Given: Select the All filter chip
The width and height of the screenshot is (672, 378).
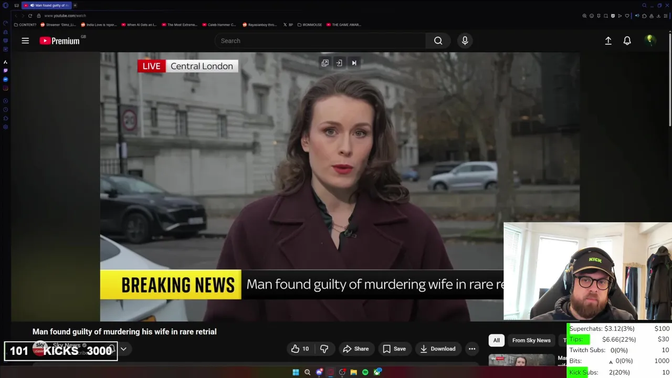Looking at the screenshot, I should pos(496,340).
